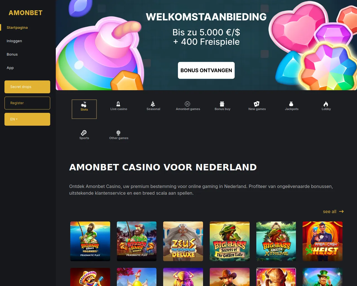This screenshot has width=357, height=286.
Task: Select the Amonbet games dice icon
Action: click(x=188, y=106)
